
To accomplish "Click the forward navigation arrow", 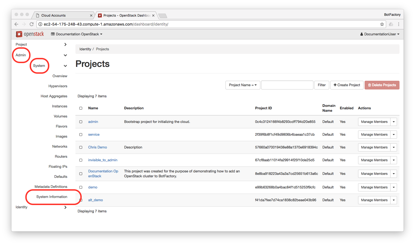I will pos(24,24).
